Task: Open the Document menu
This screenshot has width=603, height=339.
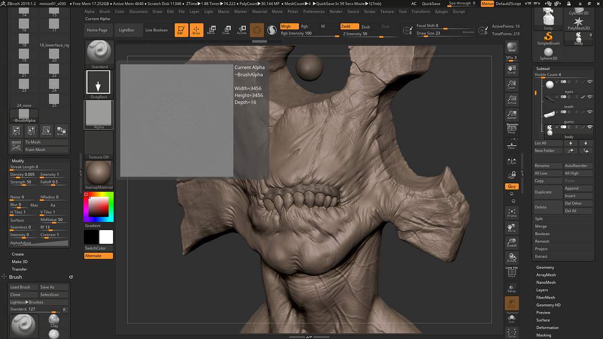Action: [x=138, y=12]
